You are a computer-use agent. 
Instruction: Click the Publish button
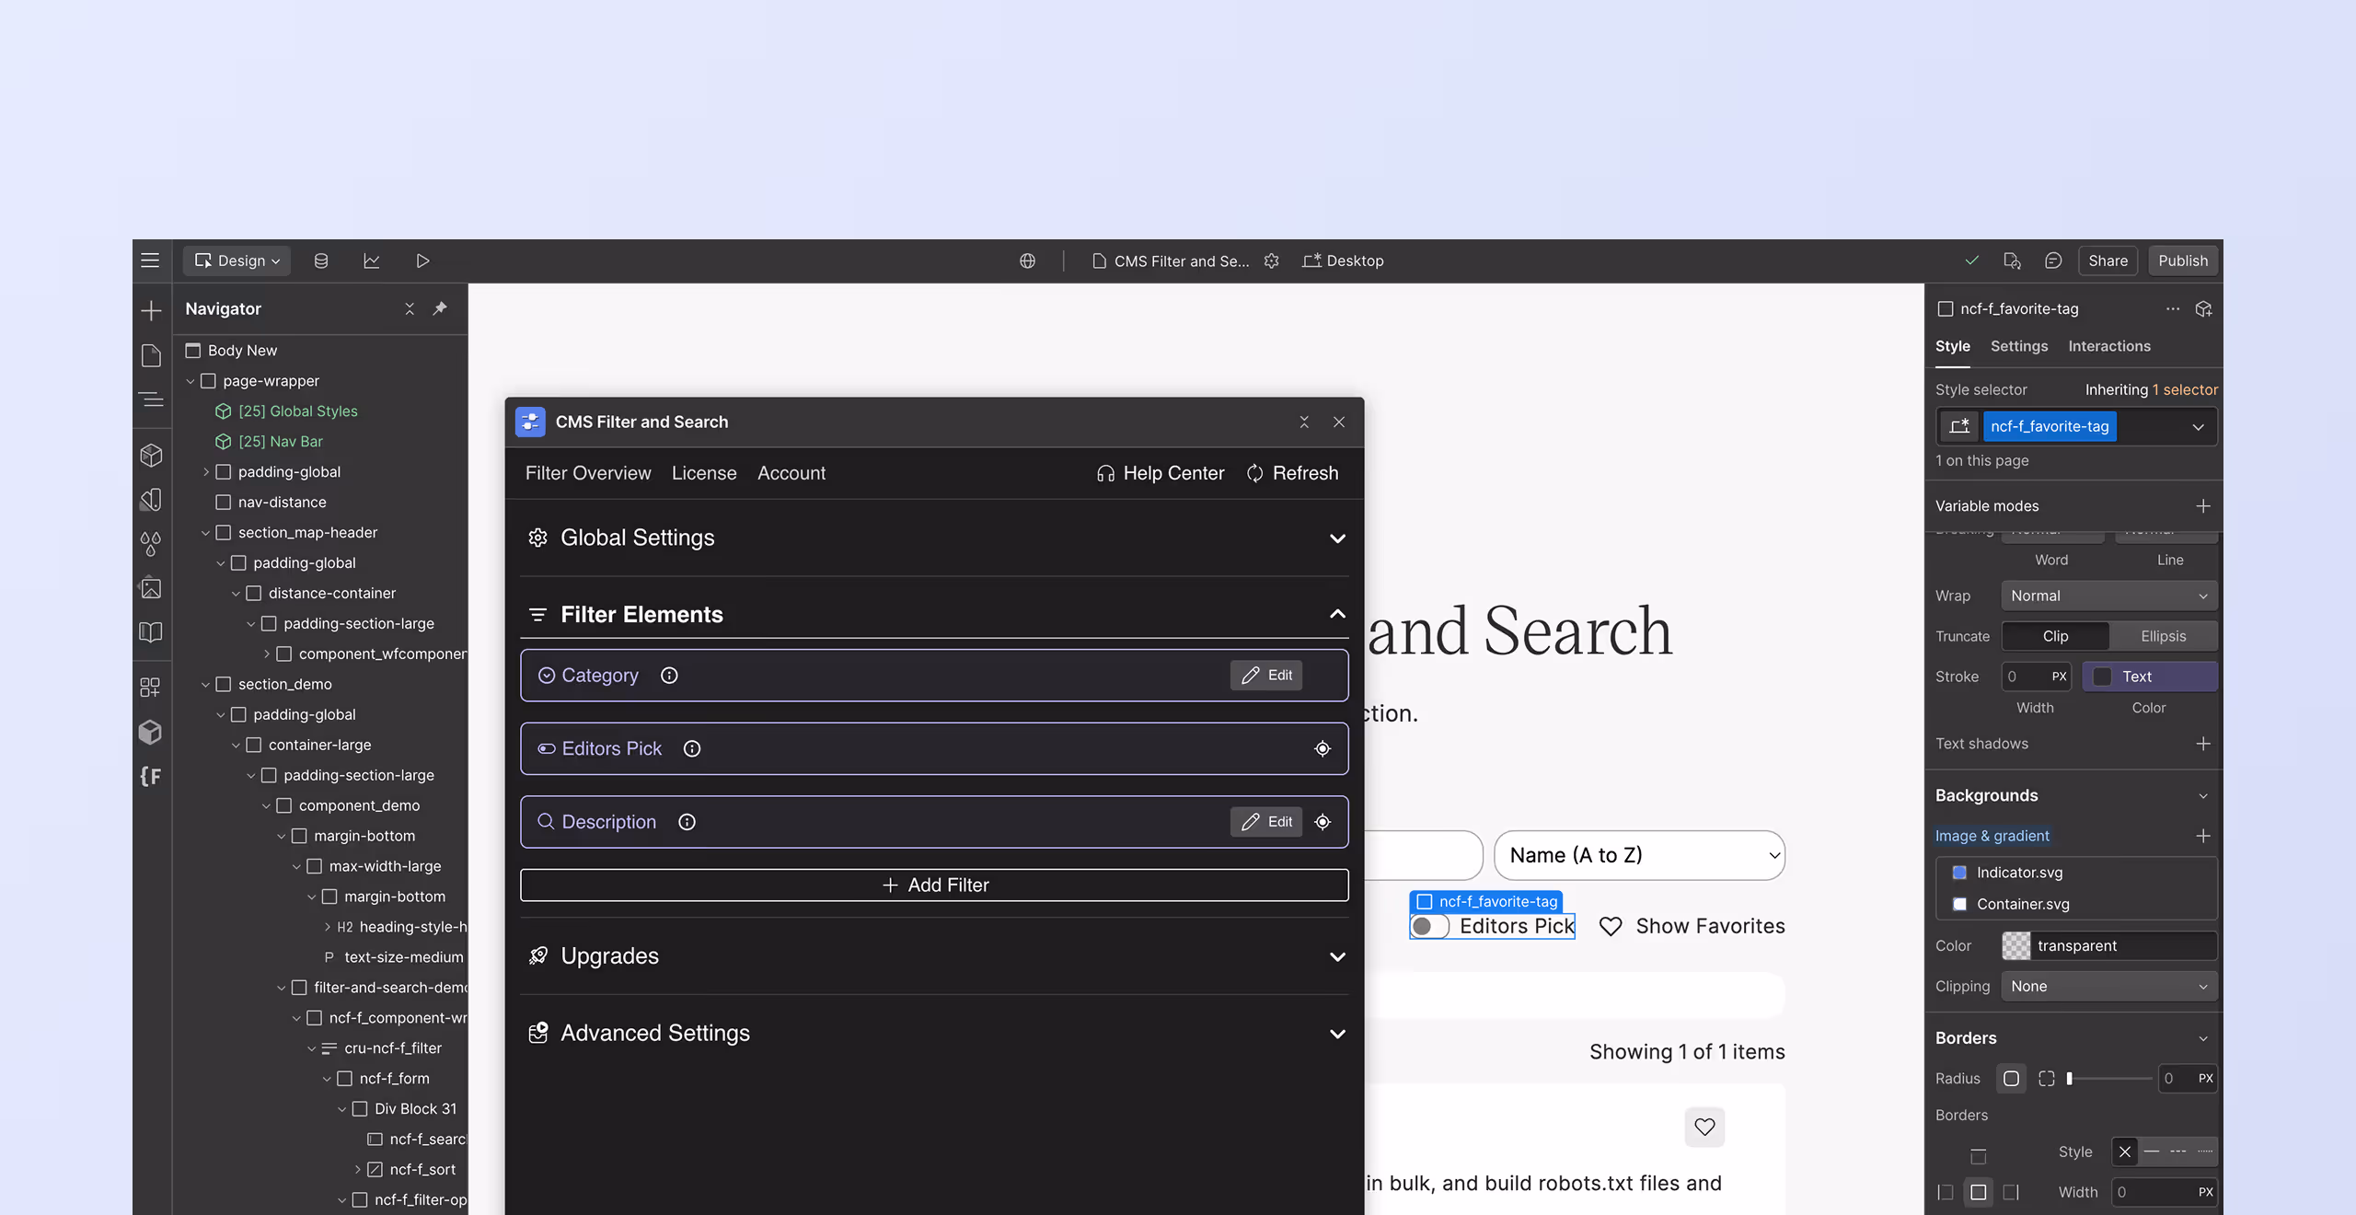2183,260
